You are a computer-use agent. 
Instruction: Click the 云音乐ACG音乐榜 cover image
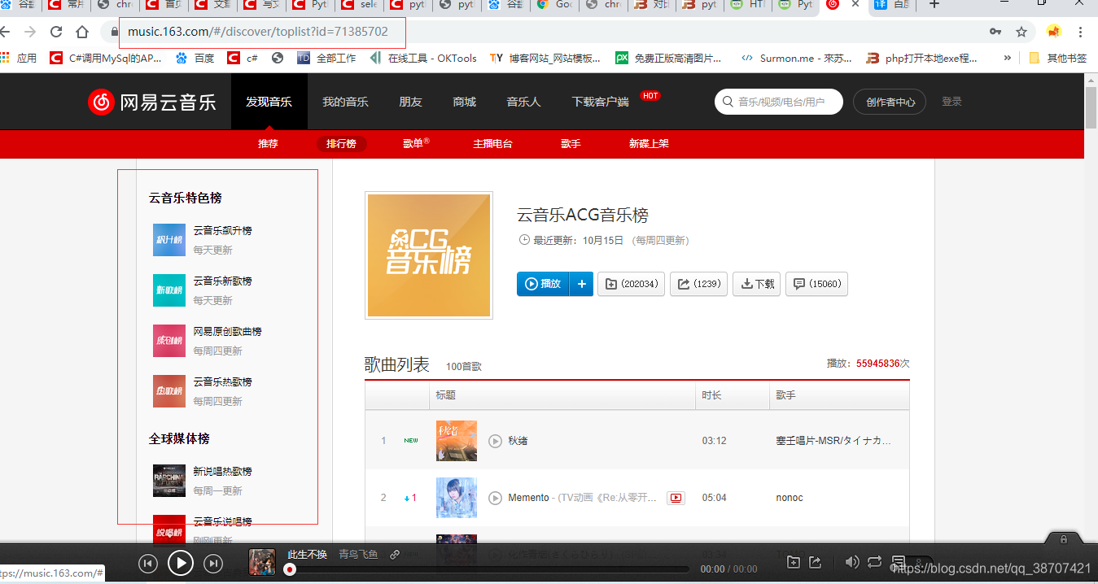[429, 255]
